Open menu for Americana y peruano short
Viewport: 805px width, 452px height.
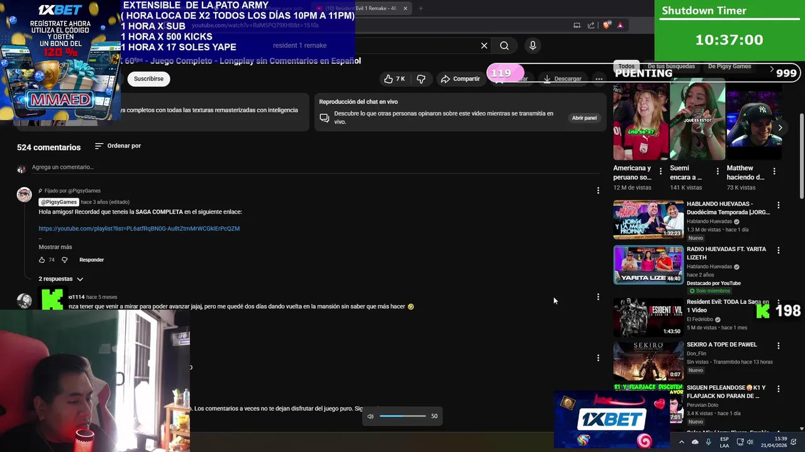point(660,171)
